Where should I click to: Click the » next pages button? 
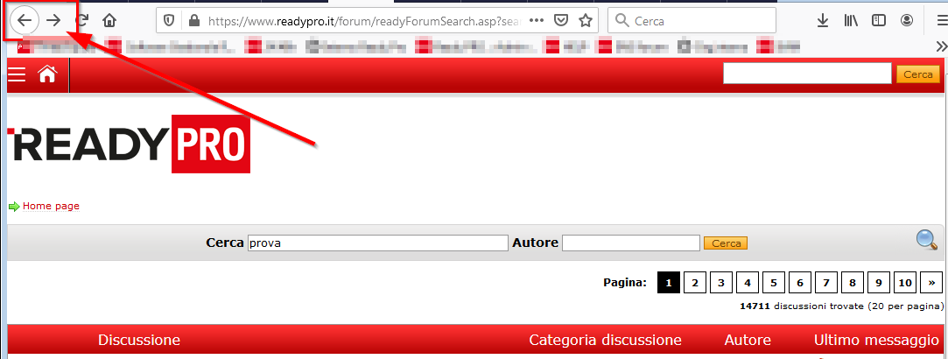931,282
